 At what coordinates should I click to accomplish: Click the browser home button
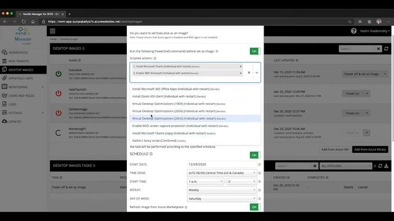pos(33,21)
